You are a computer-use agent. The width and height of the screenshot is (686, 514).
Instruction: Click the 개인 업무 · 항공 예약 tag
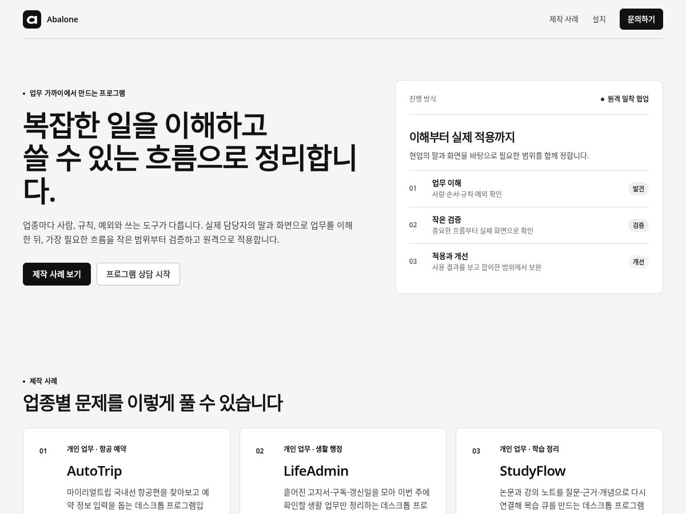point(97,449)
